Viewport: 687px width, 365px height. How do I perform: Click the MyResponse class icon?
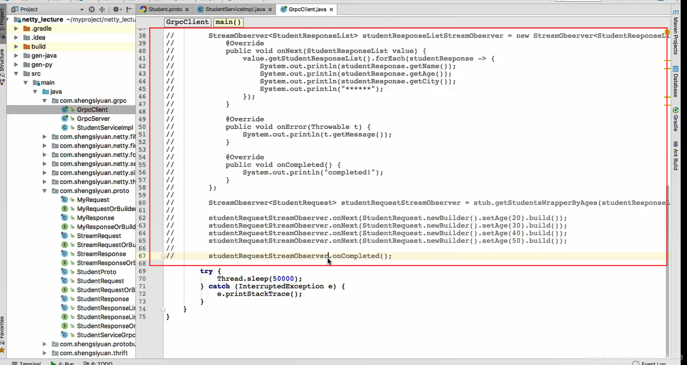tap(65, 218)
